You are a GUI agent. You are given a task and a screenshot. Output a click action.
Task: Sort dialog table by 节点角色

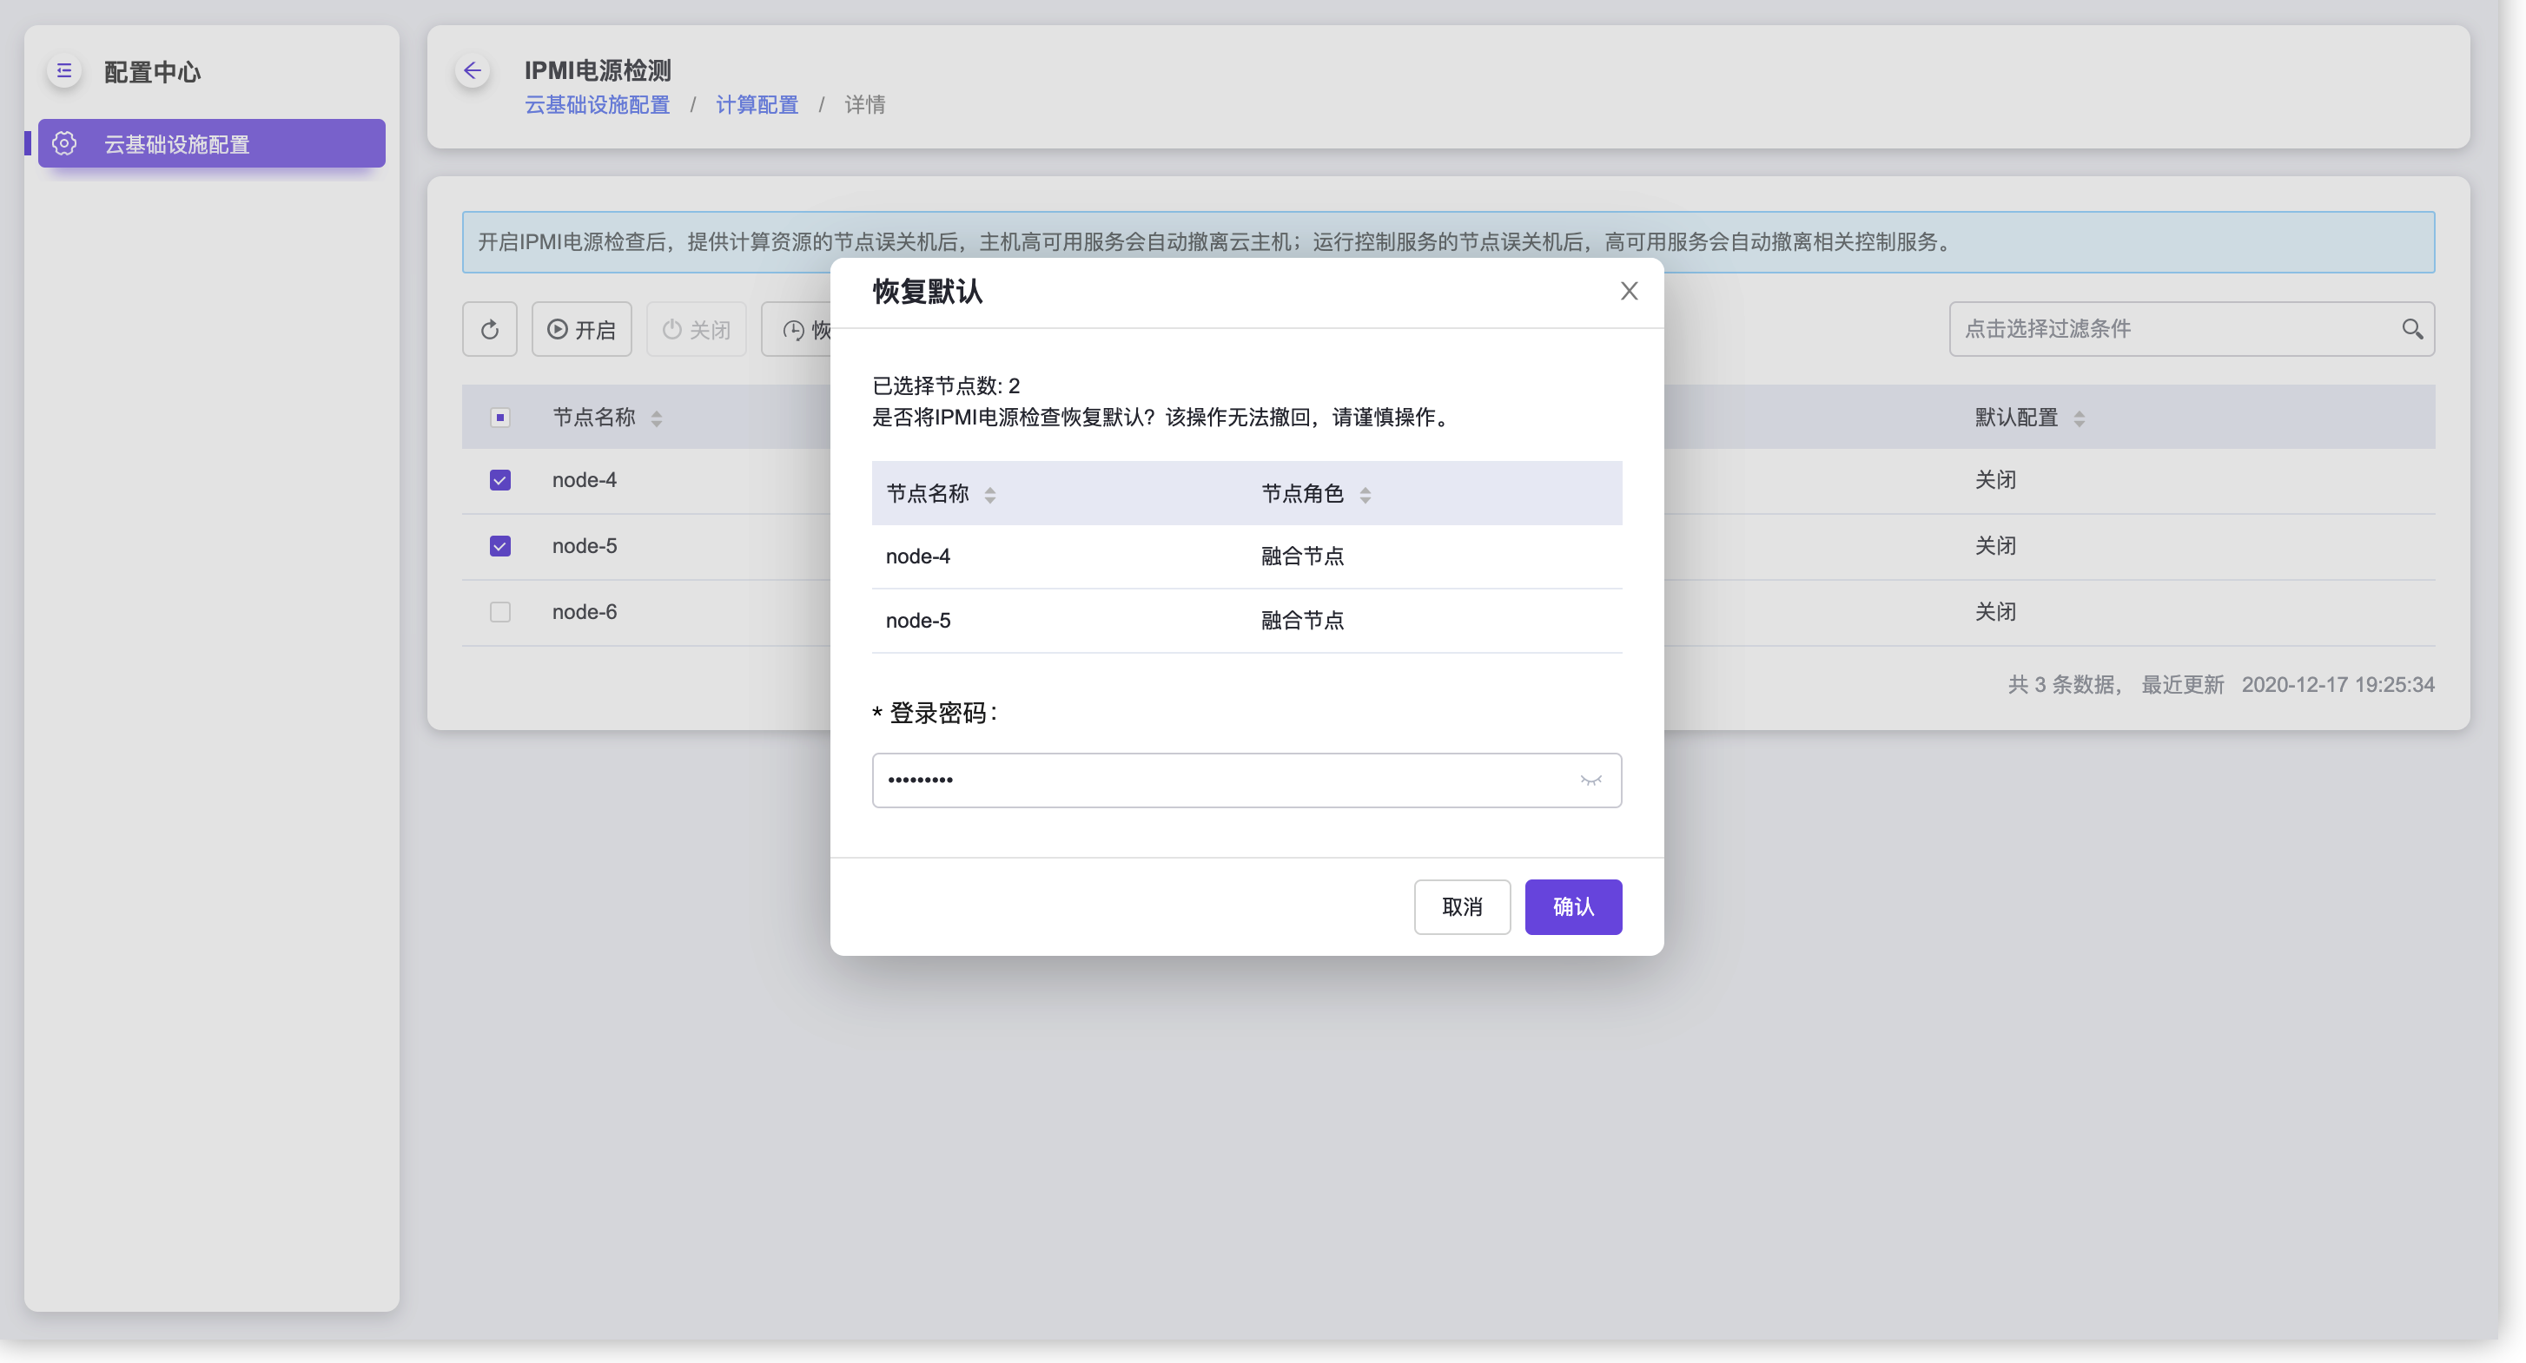(1365, 495)
